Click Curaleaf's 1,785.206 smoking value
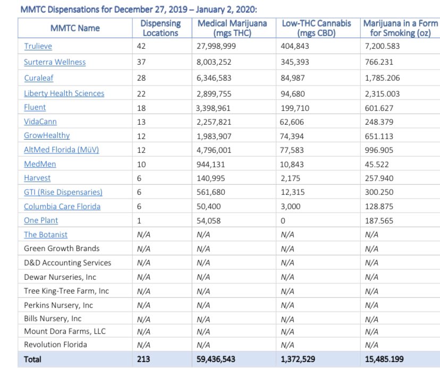This screenshot has width=440, height=368. (x=382, y=78)
